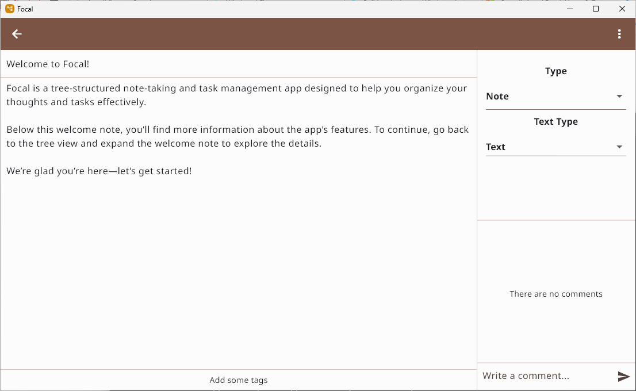Minimize the Focal window

click(569, 9)
